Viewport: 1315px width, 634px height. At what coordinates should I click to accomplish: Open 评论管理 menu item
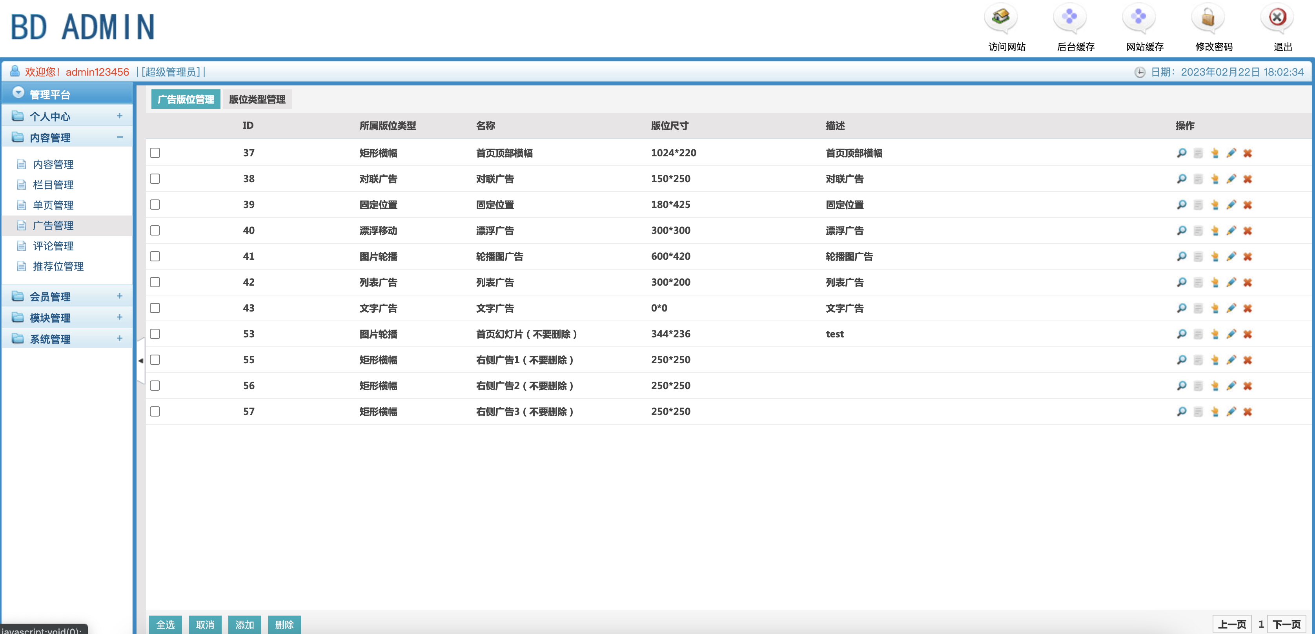[53, 246]
